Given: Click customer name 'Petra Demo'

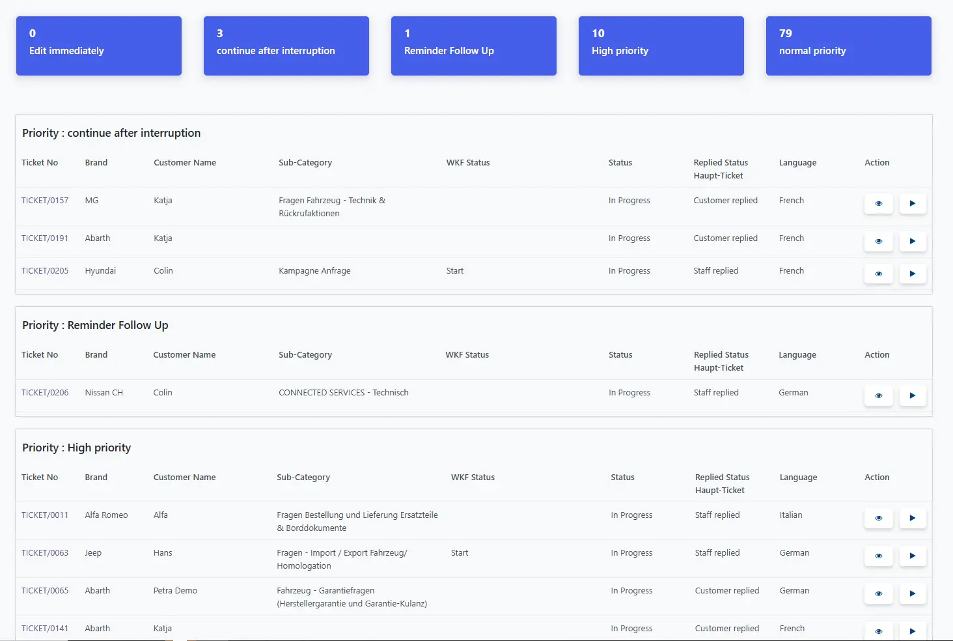Looking at the screenshot, I should tap(175, 591).
